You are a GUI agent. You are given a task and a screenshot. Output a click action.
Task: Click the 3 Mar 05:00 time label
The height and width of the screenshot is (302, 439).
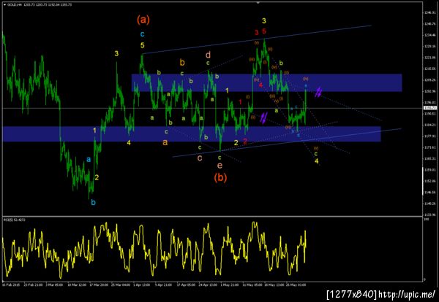55,285
